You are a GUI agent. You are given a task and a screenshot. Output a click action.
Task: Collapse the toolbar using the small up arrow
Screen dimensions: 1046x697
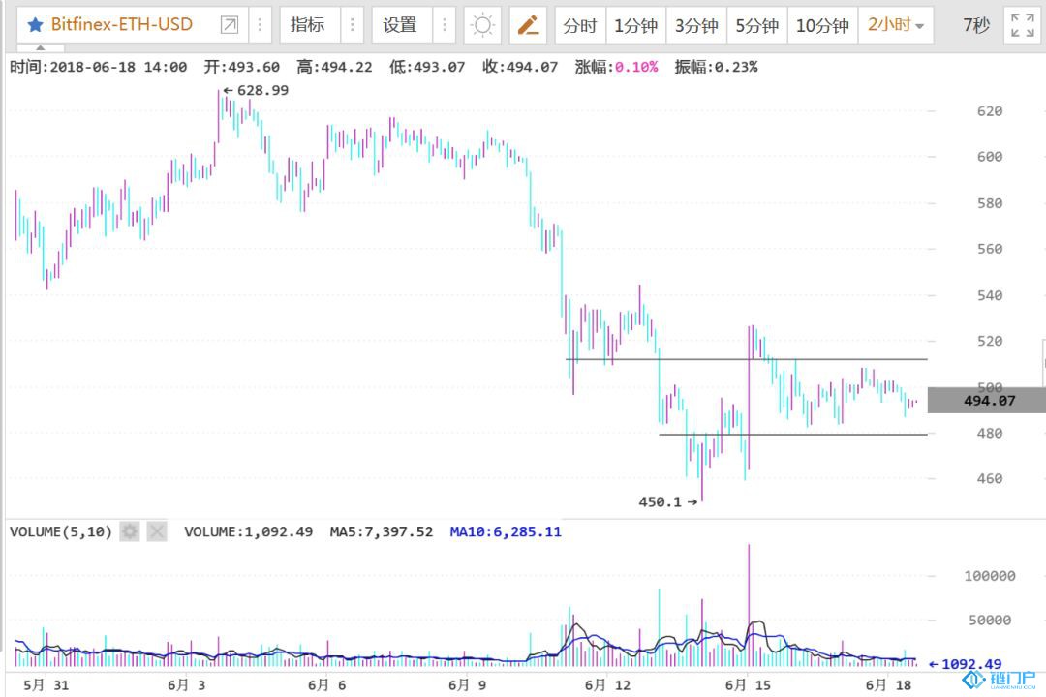coord(41,48)
